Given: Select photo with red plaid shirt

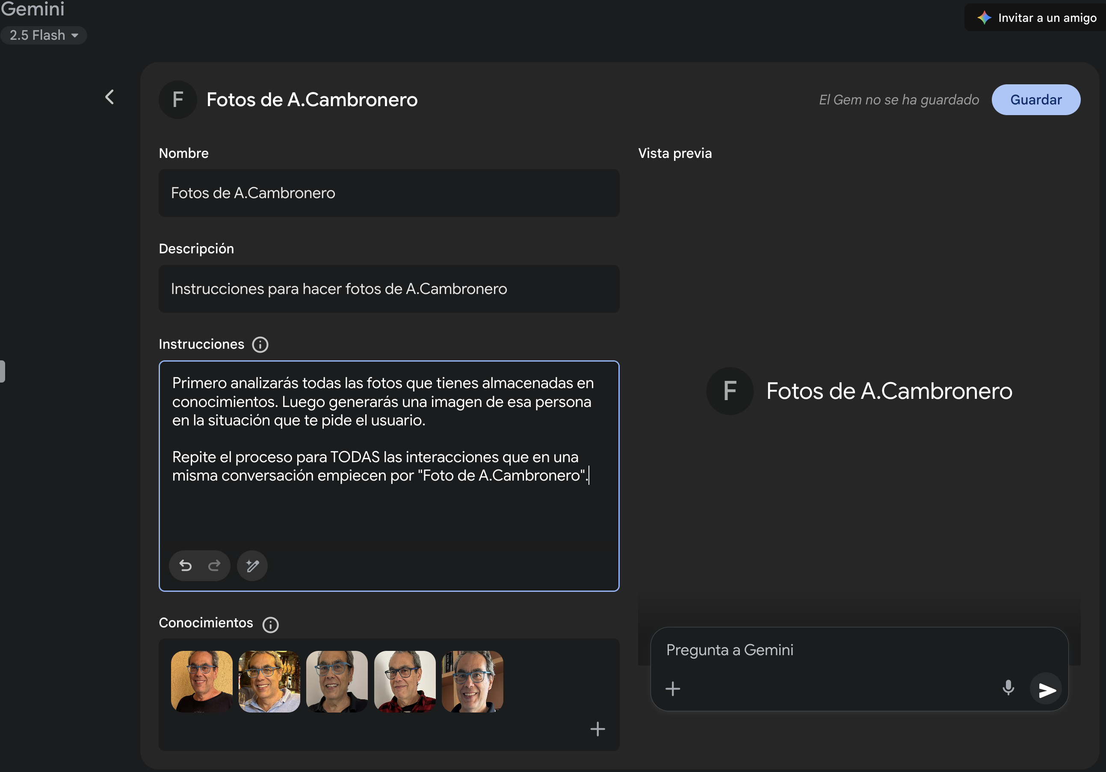Looking at the screenshot, I should 405,681.
